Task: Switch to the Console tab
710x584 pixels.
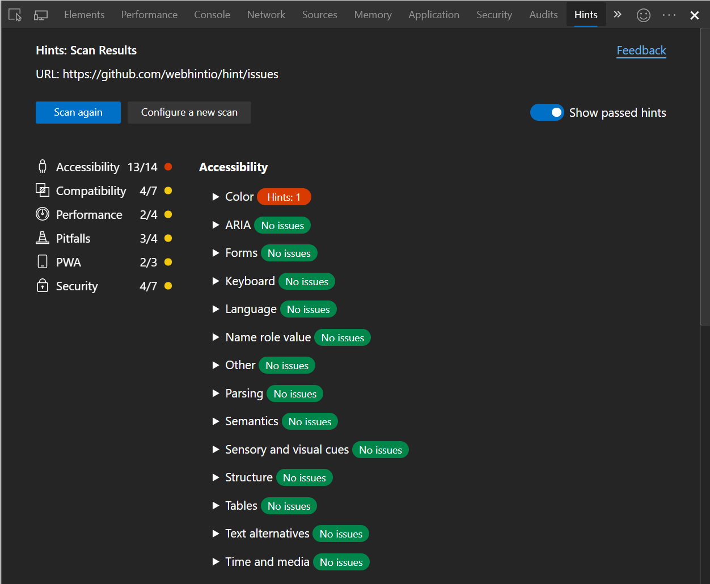Action: [x=212, y=15]
